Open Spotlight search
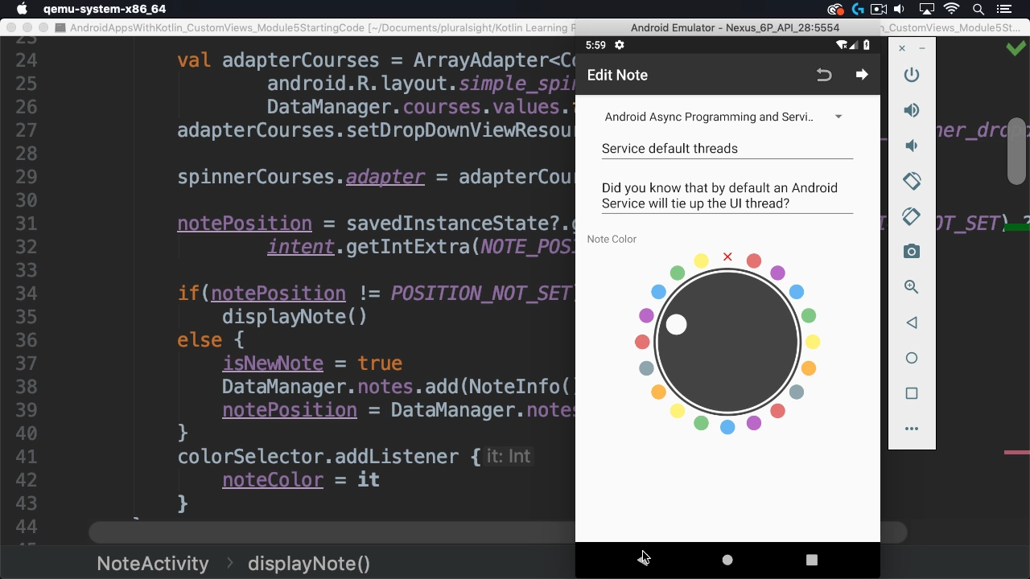The height and width of the screenshot is (579, 1030). pos(978,10)
